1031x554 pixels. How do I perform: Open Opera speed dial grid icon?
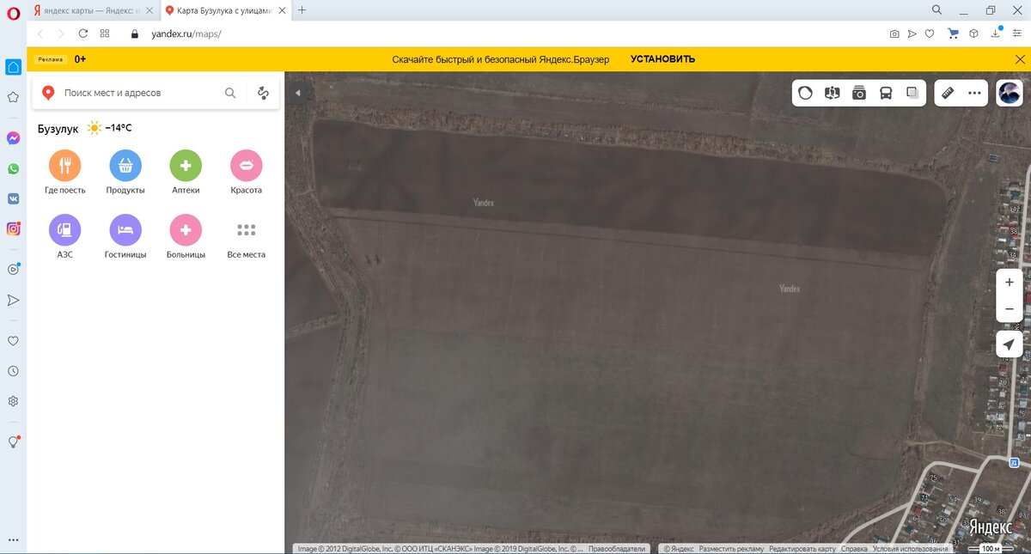(105, 33)
